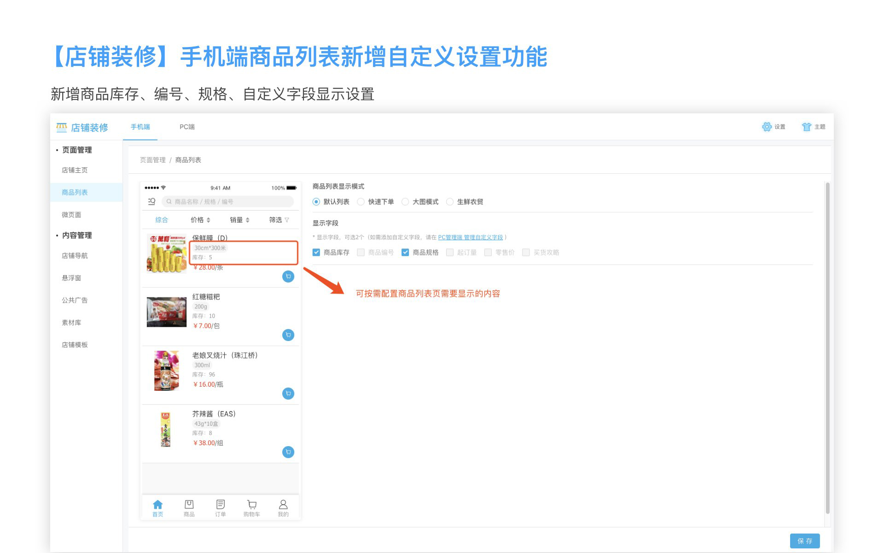This screenshot has width=884, height=553.
Task: Open the 筛选 filter funnel
Action: (x=287, y=220)
